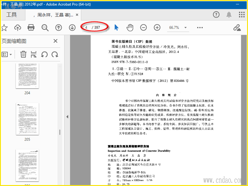Click the heading 图书在版编目（CIP）数据
Image resolution: width=248 pixels, height=186 pixels.
pos(132,42)
